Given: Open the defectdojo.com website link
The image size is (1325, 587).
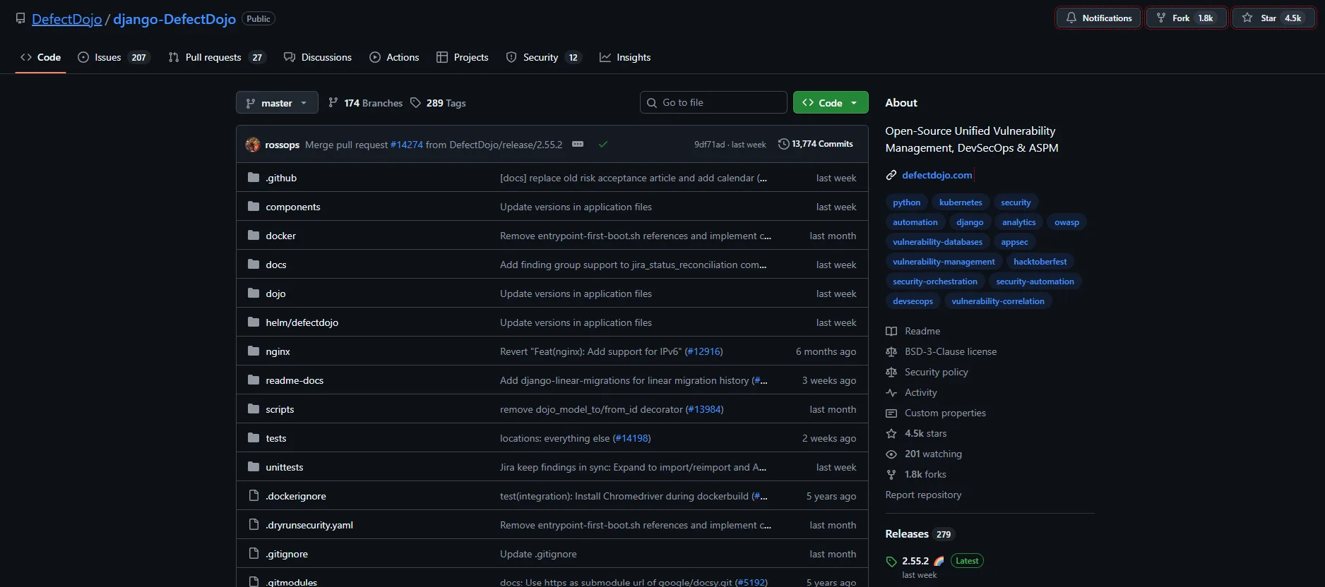Looking at the screenshot, I should point(937,175).
